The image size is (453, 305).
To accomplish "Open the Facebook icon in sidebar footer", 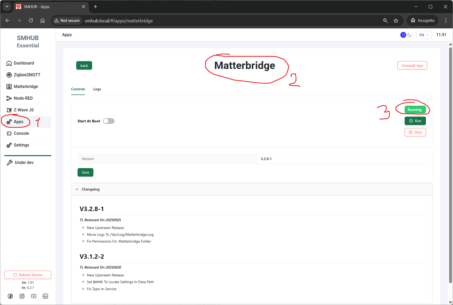I will 10,296.
